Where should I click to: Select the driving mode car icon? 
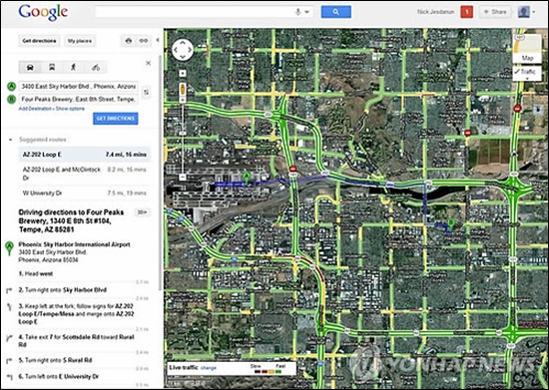[30, 67]
